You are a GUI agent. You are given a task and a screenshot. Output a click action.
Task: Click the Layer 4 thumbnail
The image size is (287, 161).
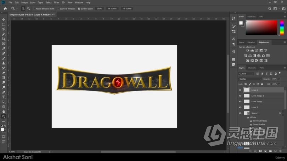click(x=247, y=90)
